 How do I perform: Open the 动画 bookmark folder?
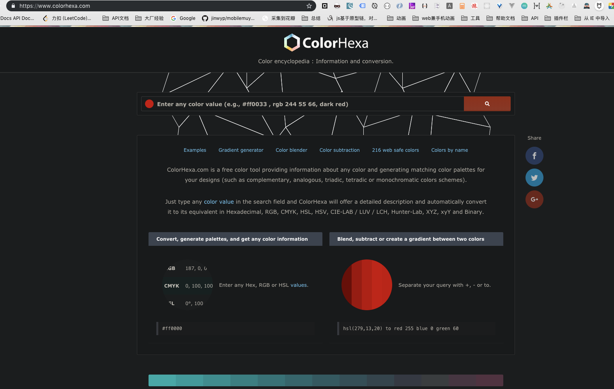coord(396,18)
